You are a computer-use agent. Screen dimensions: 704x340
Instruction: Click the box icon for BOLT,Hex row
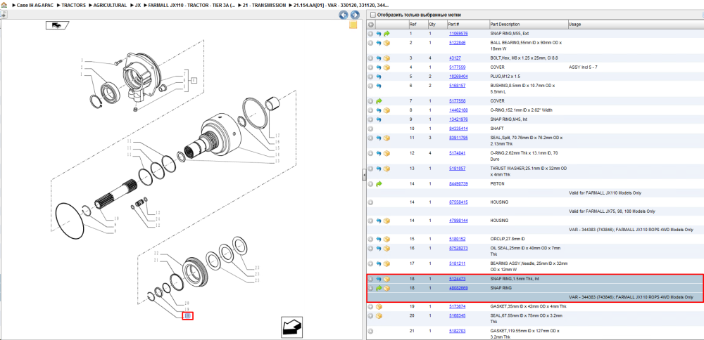pyautogui.click(x=386, y=58)
